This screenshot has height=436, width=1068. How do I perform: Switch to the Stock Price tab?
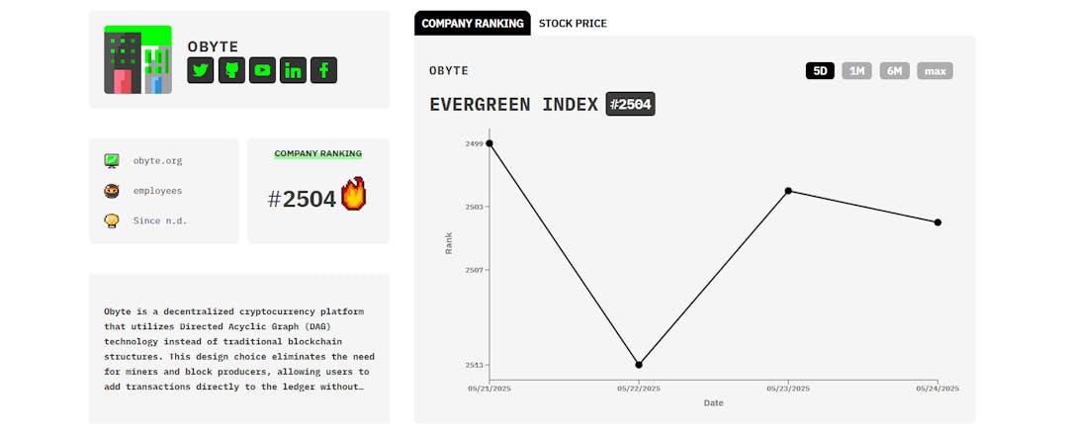(x=573, y=23)
